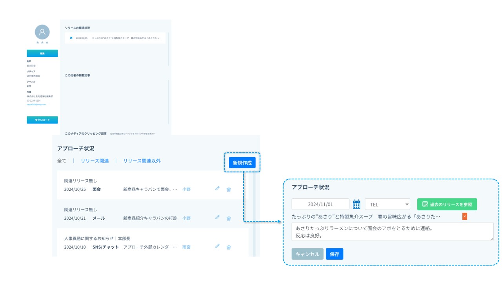502x282 pixels.
Task: Click the journalist profile avatar icon
Action: pyautogui.click(x=42, y=32)
